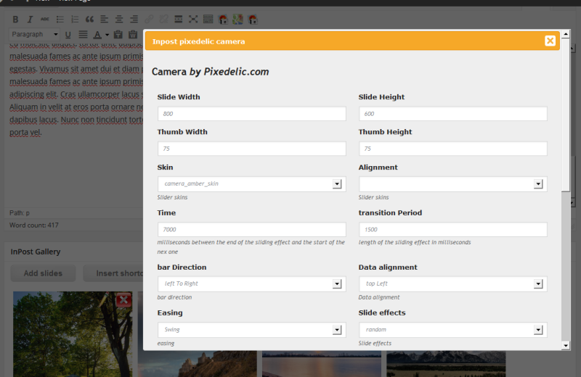Open the Data alignment dropdown
This screenshot has width=581, height=377.
click(x=452, y=283)
